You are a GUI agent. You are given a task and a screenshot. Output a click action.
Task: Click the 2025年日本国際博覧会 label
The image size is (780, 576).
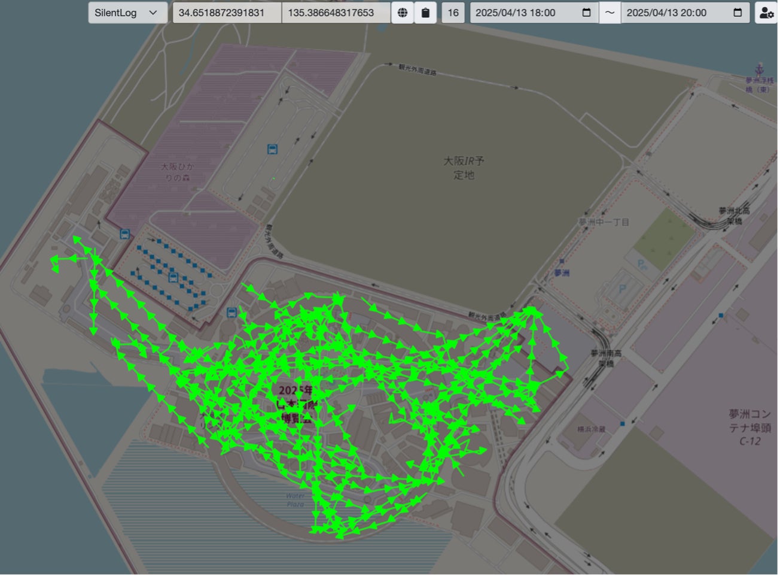[295, 405]
